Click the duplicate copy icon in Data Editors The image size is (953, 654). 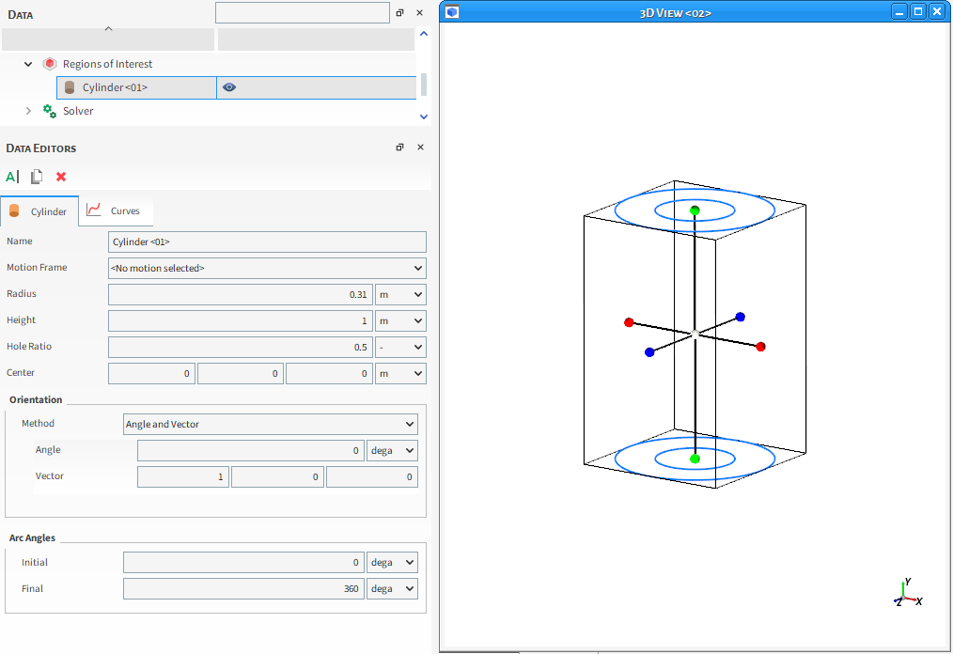pyautogui.click(x=37, y=177)
